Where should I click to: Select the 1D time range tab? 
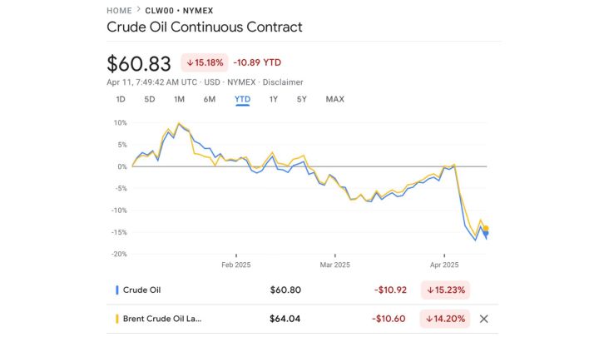120,99
